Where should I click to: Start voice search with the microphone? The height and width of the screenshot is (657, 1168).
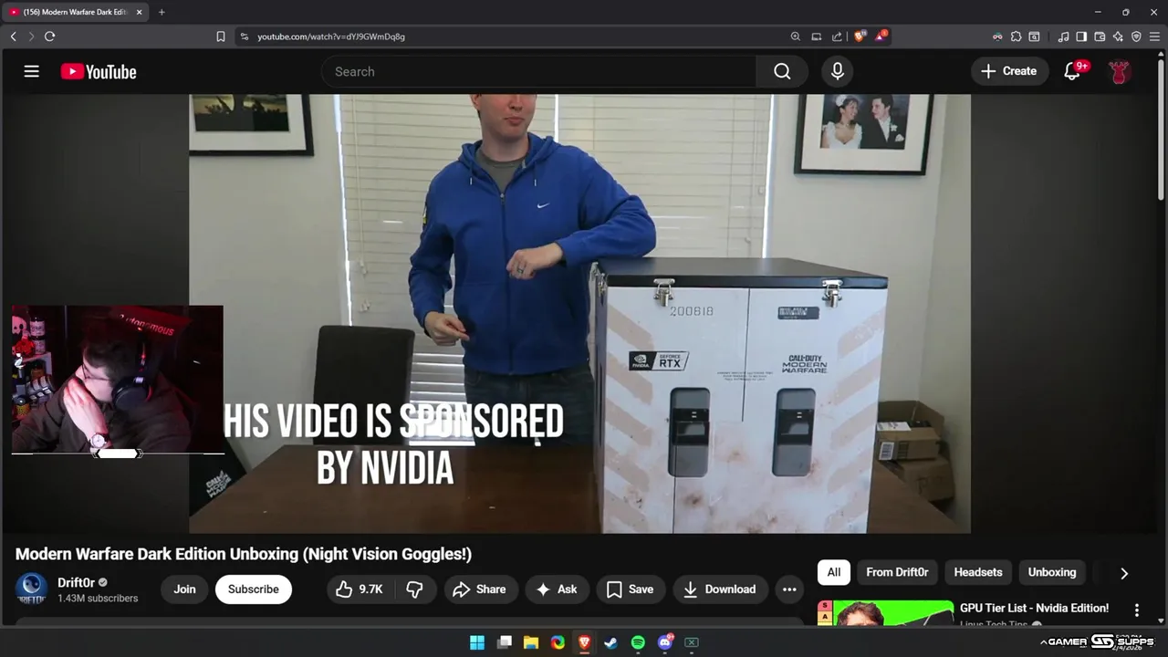pos(837,71)
